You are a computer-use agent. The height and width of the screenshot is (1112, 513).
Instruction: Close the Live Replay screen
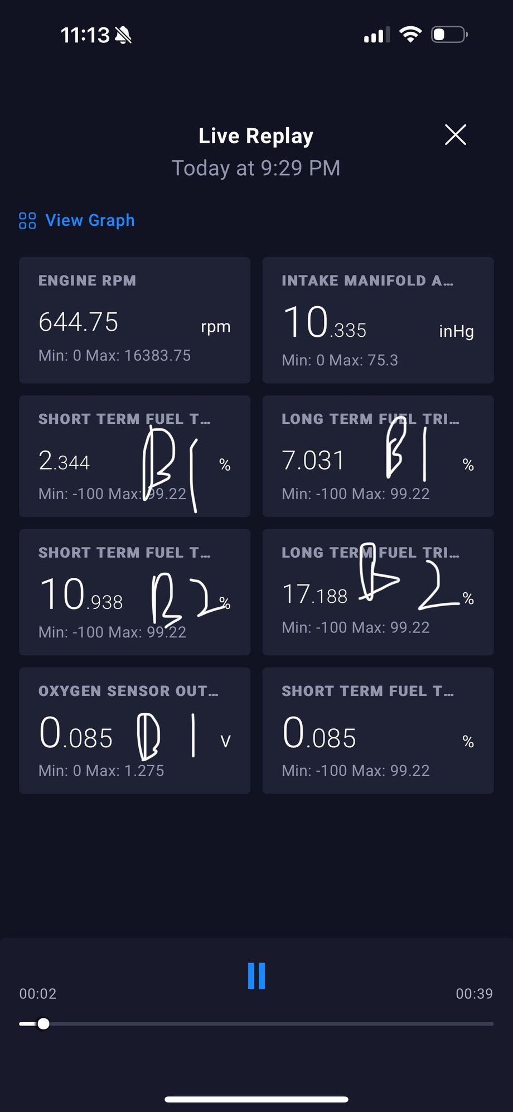pyautogui.click(x=455, y=135)
